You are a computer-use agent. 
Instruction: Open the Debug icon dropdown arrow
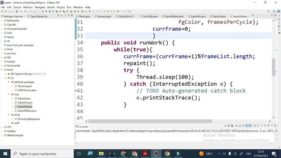[x=46, y=11]
